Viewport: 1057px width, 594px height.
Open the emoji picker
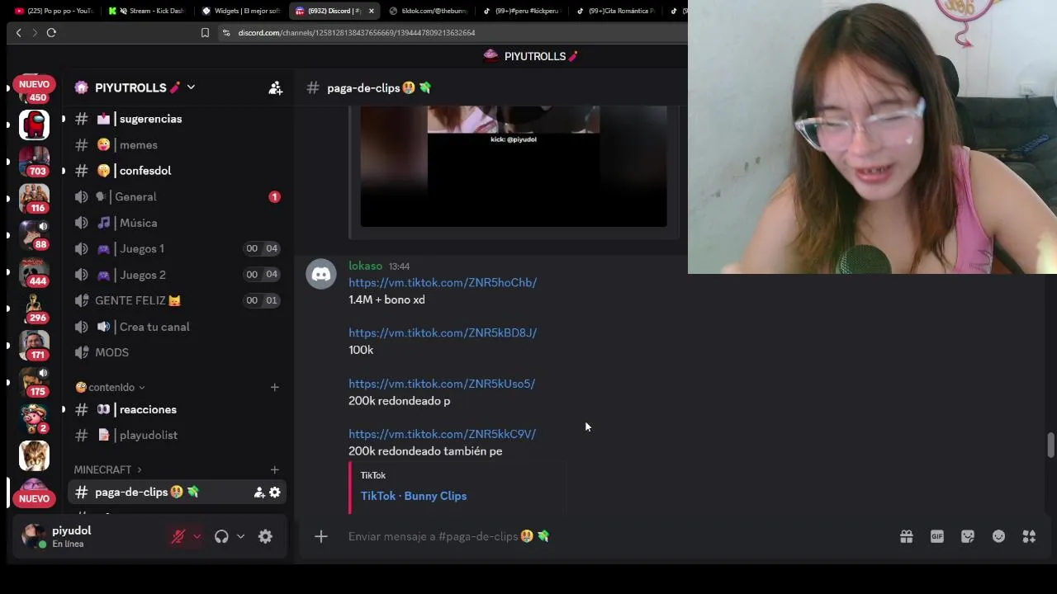(998, 536)
